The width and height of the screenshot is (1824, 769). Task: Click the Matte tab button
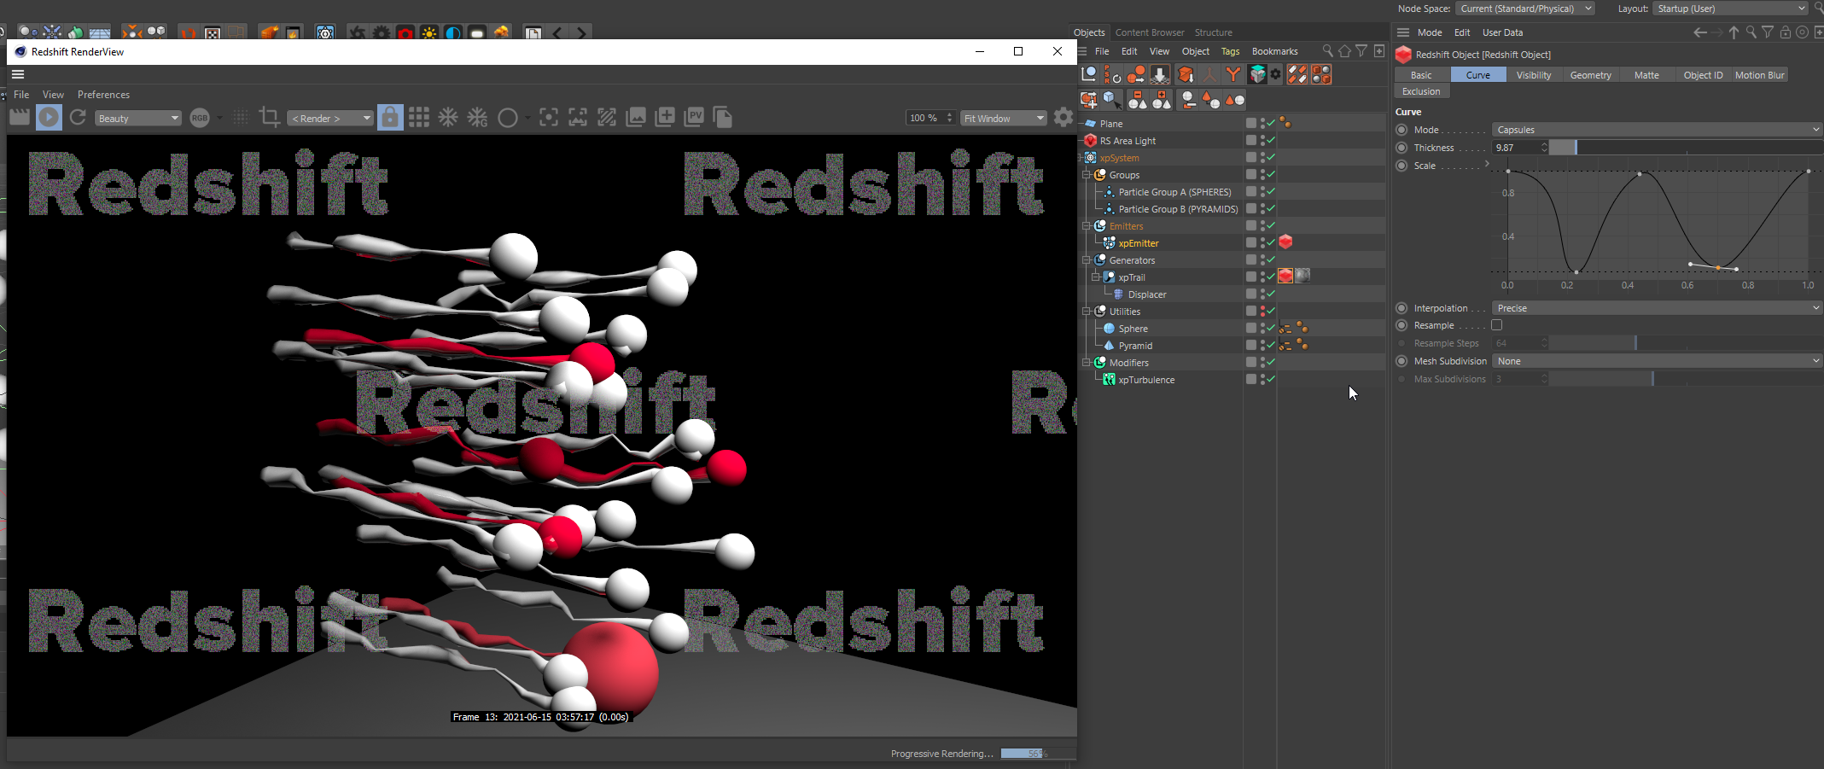[x=1646, y=75]
